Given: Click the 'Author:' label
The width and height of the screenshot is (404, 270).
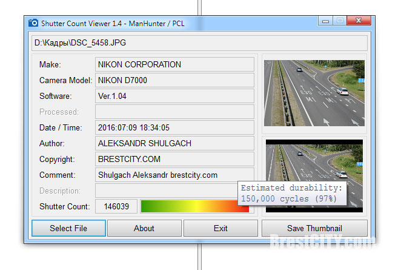Looking at the screenshot, I should [52, 143].
